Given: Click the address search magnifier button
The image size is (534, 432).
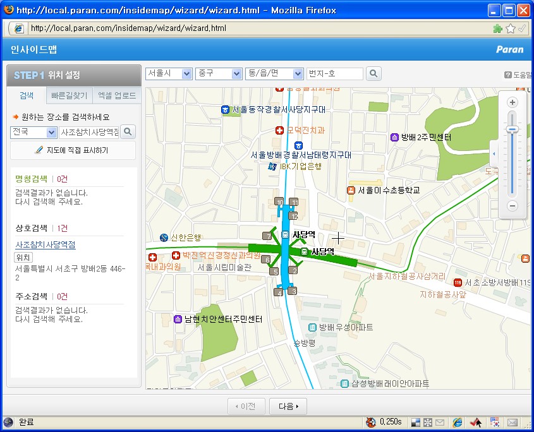Looking at the screenshot, I should (373, 73).
